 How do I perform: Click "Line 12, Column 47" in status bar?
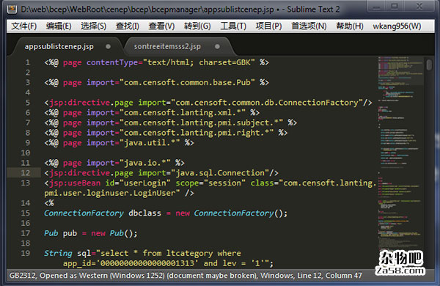(329, 275)
